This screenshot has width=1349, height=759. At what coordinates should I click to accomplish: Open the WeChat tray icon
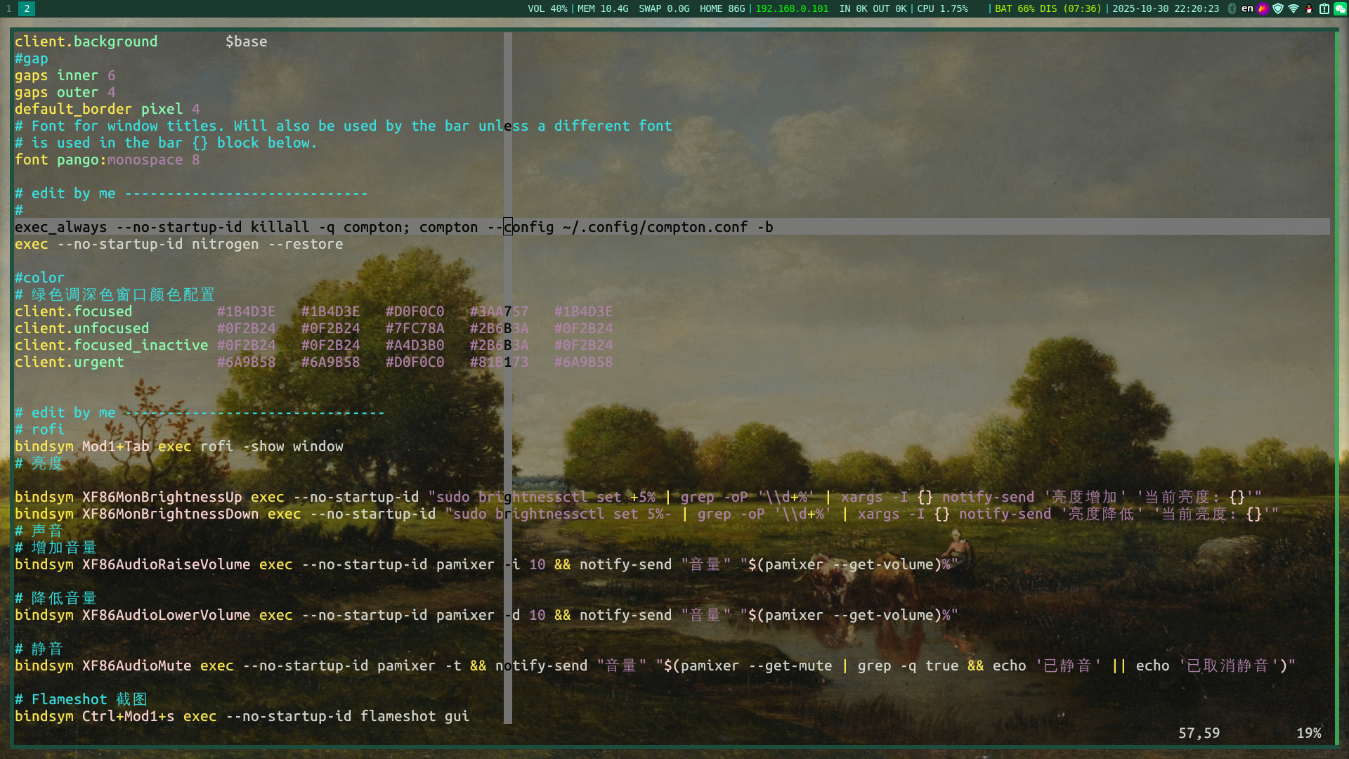point(1340,8)
